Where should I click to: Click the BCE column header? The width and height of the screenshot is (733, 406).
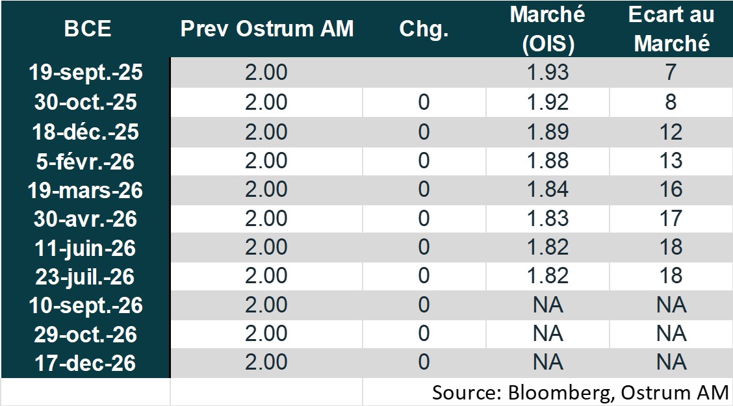87,29
